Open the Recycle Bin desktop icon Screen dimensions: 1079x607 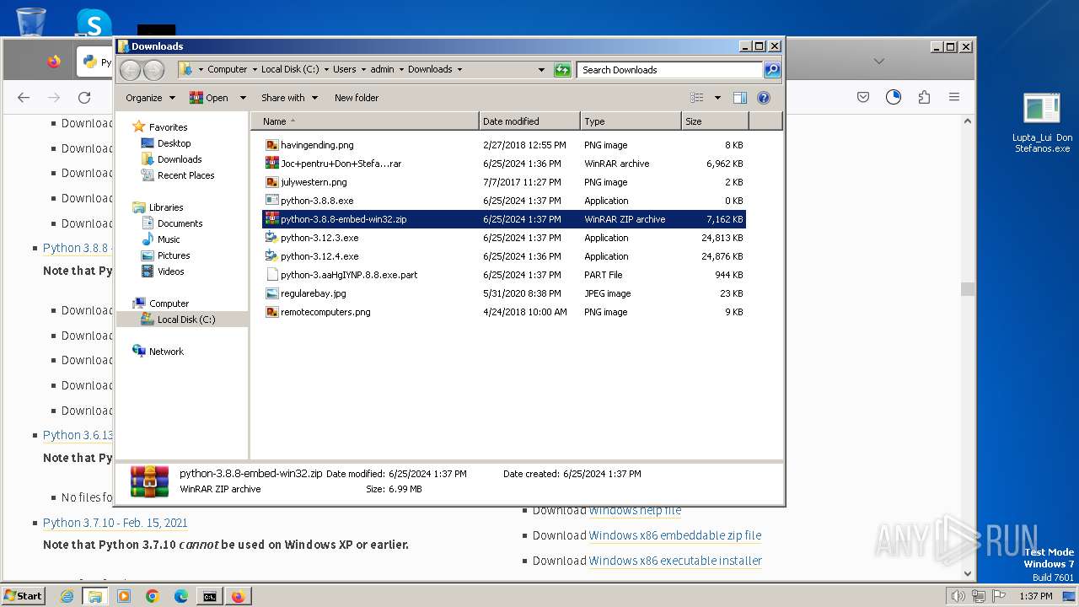(31, 20)
